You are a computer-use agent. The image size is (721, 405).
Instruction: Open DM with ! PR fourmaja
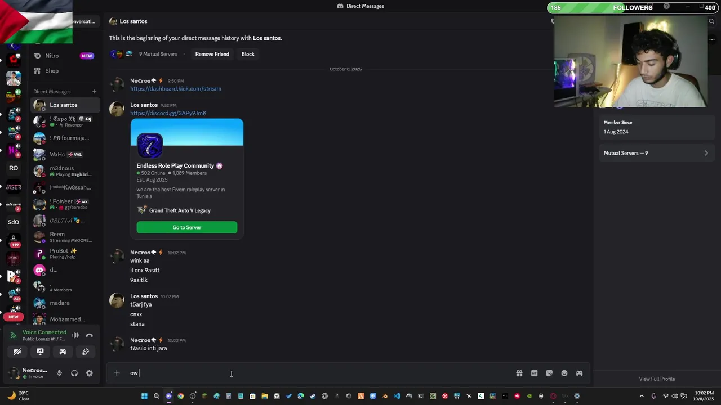click(65, 138)
